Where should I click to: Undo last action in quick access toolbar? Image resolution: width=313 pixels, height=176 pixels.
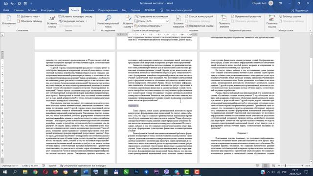pyautogui.click(x=12, y=3)
